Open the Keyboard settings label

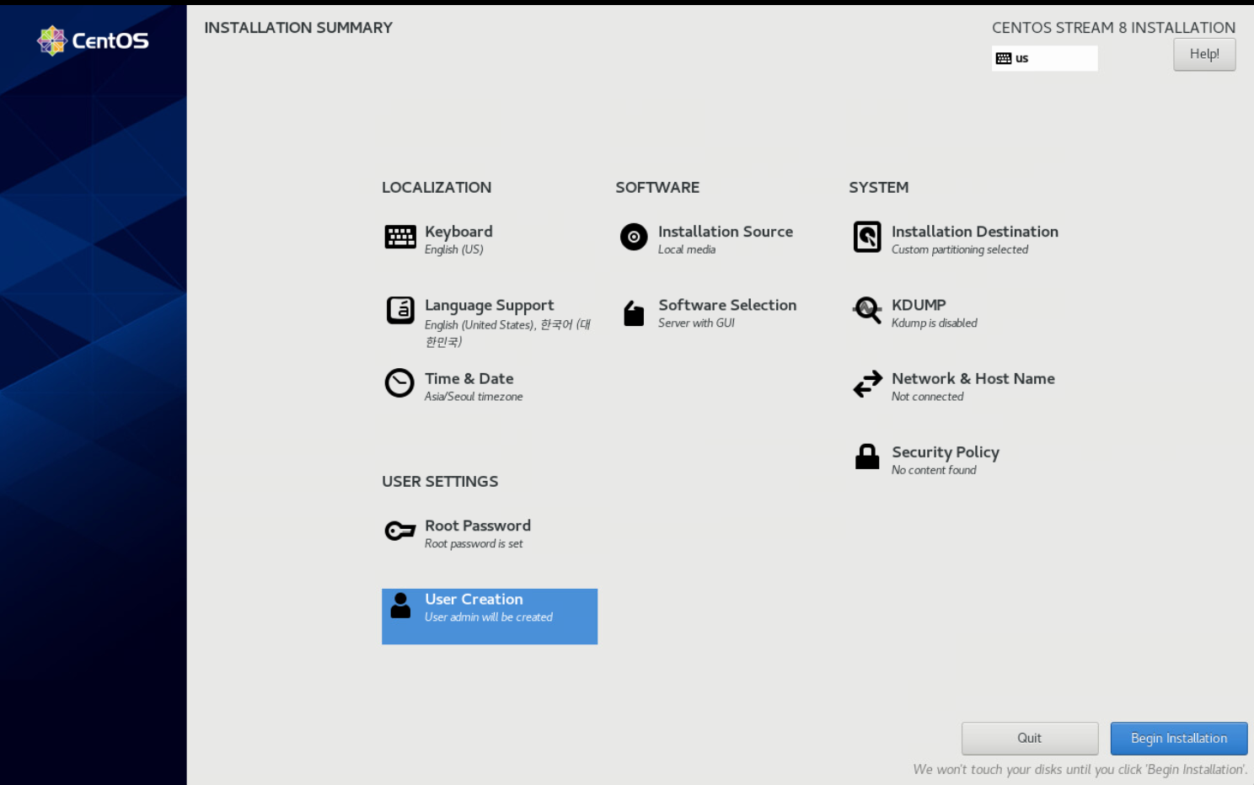pyautogui.click(x=458, y=232)
